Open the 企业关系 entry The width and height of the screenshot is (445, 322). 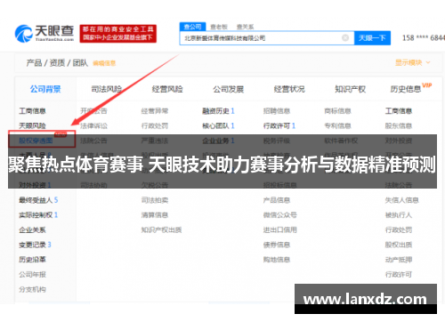[32, 229]
